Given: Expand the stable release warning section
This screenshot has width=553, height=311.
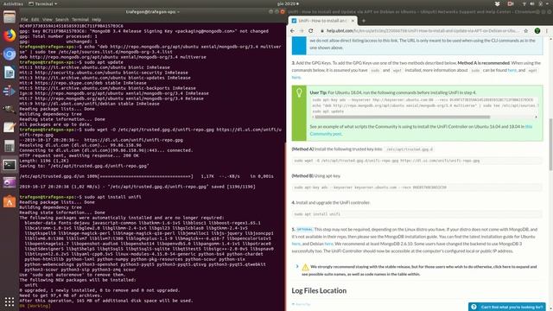Looking at the screenshot, I should point(297,267).
